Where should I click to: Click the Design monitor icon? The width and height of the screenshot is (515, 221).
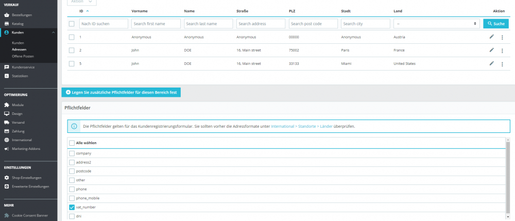click(x=6, y=114)
